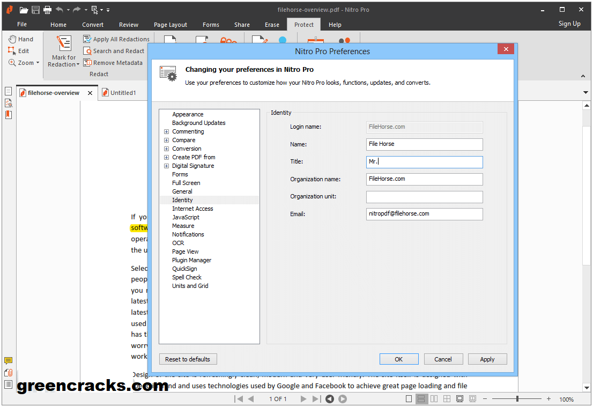Switch to single page view
The width and height of the screenshot is (593, 407).
coord(409,398)
